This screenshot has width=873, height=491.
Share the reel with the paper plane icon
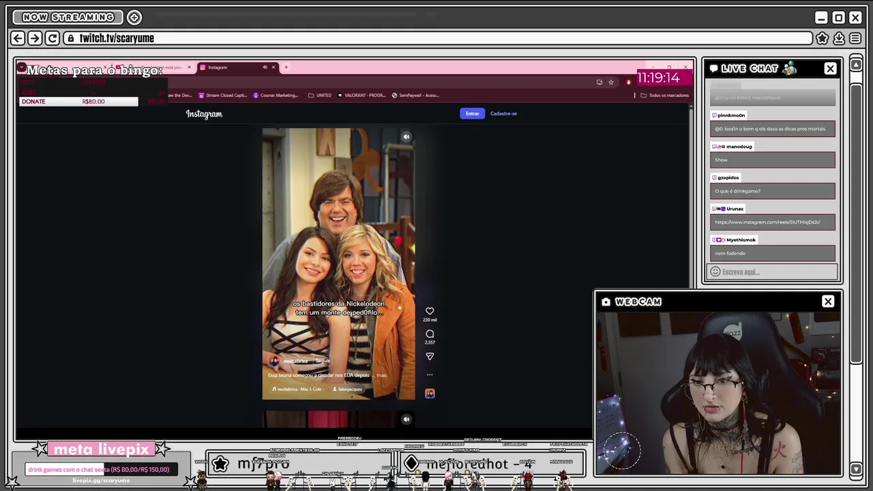point(430,357)
